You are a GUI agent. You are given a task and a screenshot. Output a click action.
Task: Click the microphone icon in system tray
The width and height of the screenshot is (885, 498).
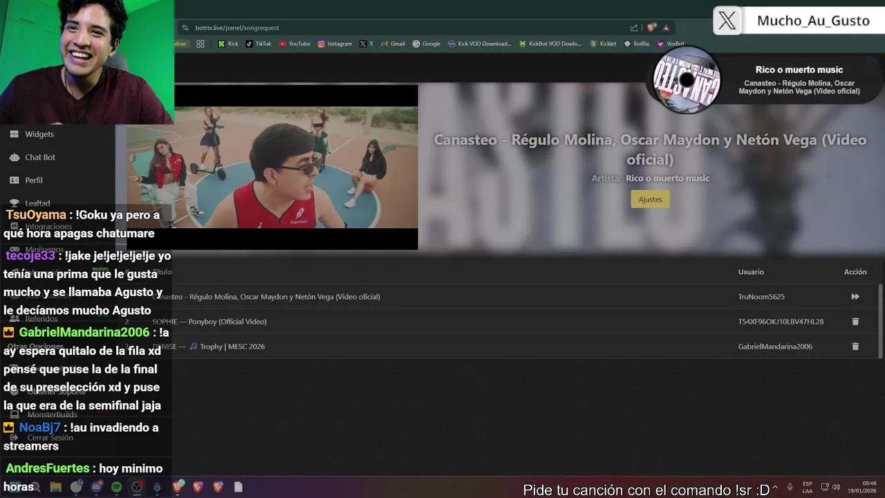coord(790,487)
